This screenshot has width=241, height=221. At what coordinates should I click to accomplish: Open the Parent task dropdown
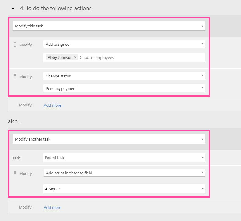pos(124,158)
